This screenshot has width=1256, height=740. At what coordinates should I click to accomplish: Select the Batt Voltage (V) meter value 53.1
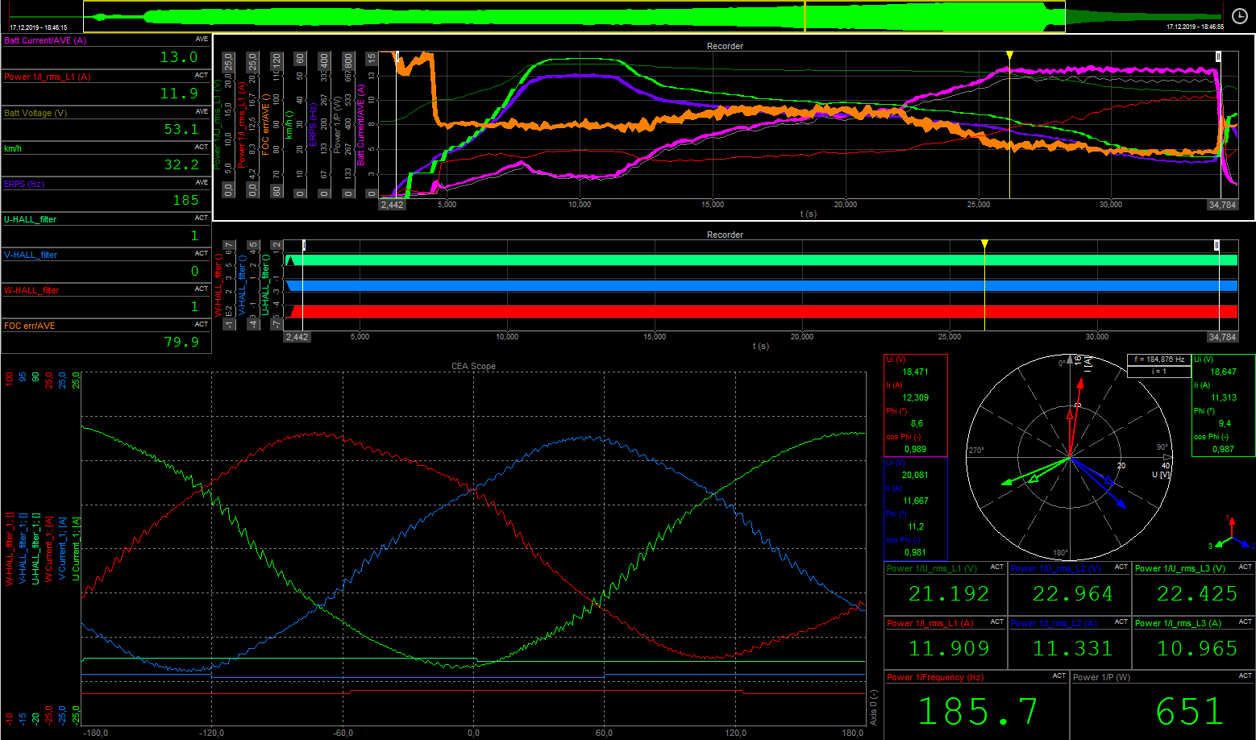click(181, 129)
